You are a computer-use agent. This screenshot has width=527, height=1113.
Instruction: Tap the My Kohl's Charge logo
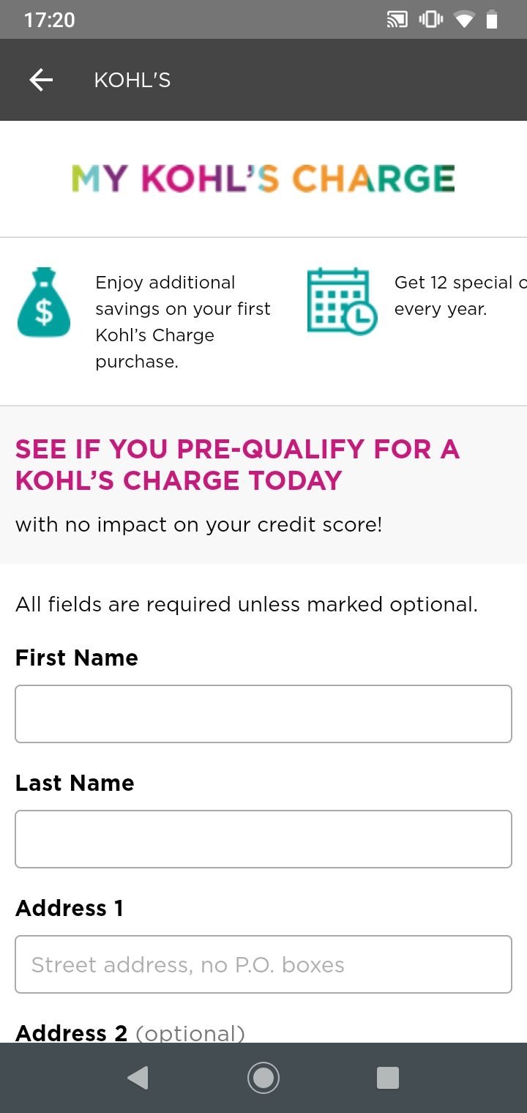(x=263, y=179)
